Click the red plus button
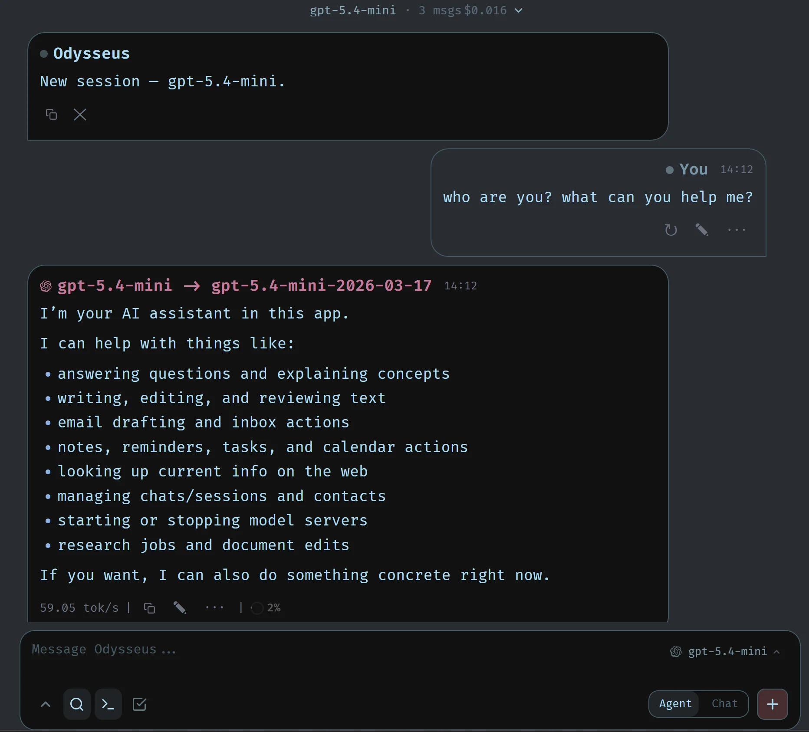 [773, 704]
